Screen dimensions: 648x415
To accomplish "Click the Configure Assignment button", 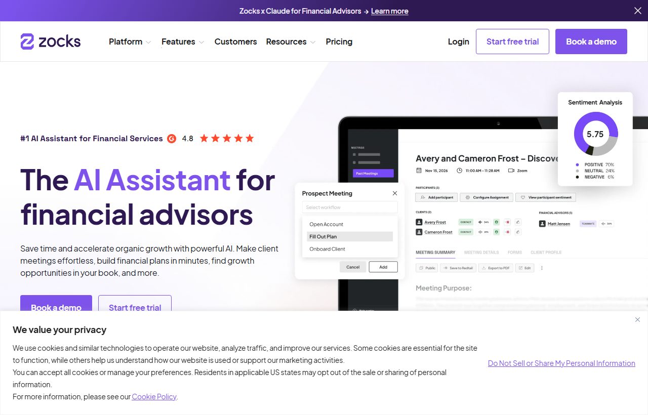I will click(487, 197).
